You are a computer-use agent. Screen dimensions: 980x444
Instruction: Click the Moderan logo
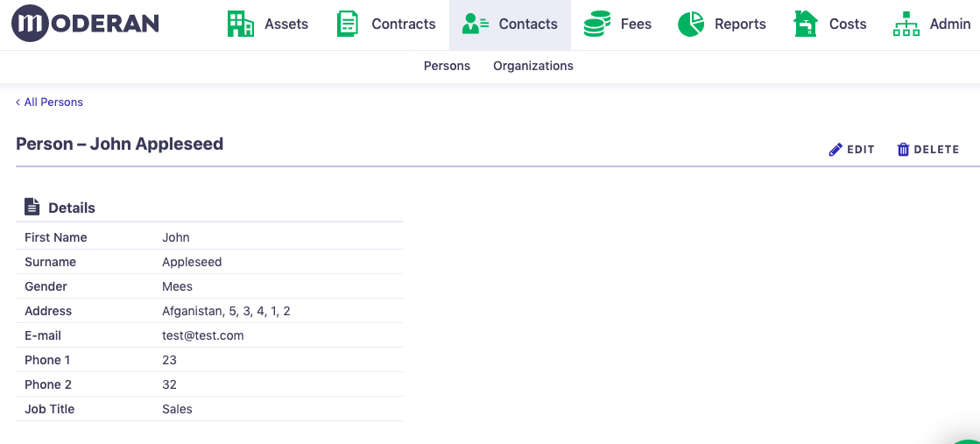tap(85, 24)
